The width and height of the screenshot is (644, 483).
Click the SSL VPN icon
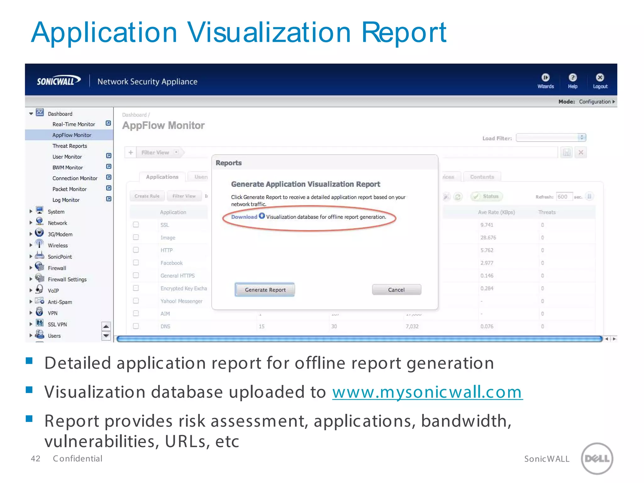(x=40, y=323)
